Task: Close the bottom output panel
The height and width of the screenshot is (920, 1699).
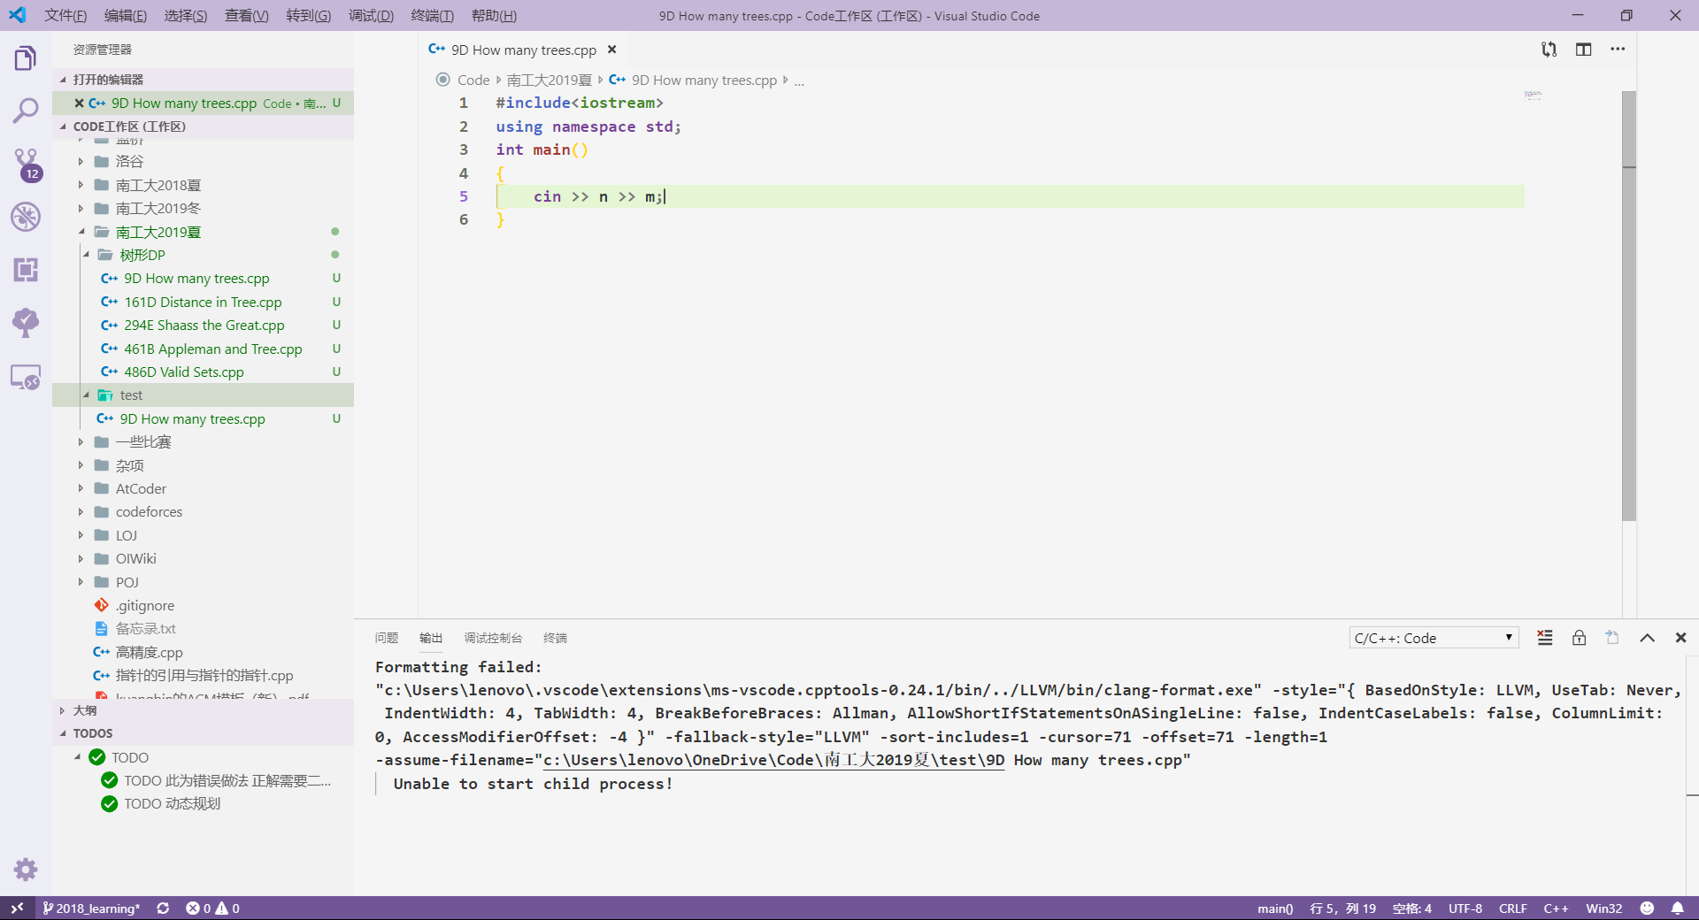Action: tap(1680, 638)
